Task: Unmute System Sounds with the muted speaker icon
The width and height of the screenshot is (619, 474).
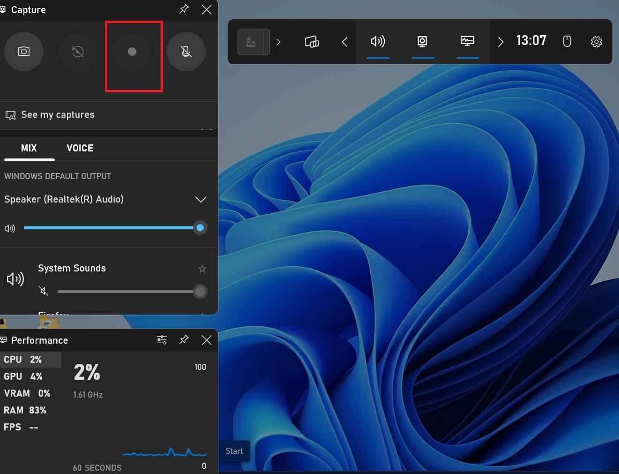Action: (x=44, y=292)
